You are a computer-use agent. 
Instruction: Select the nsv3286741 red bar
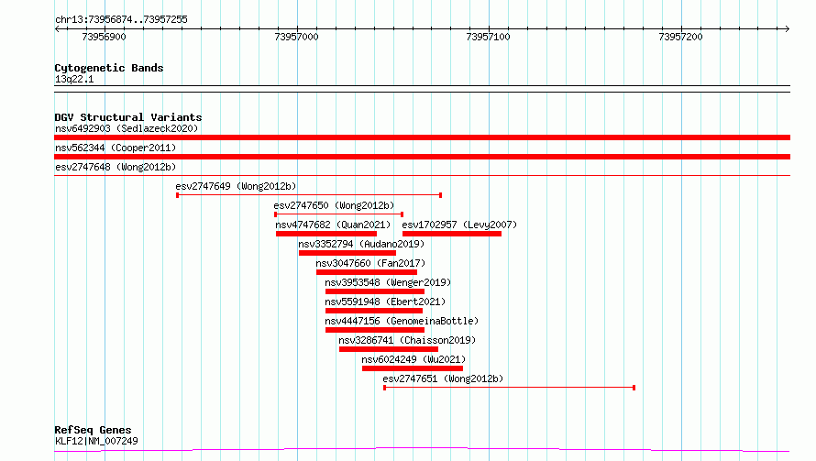[x=389, y=349]
